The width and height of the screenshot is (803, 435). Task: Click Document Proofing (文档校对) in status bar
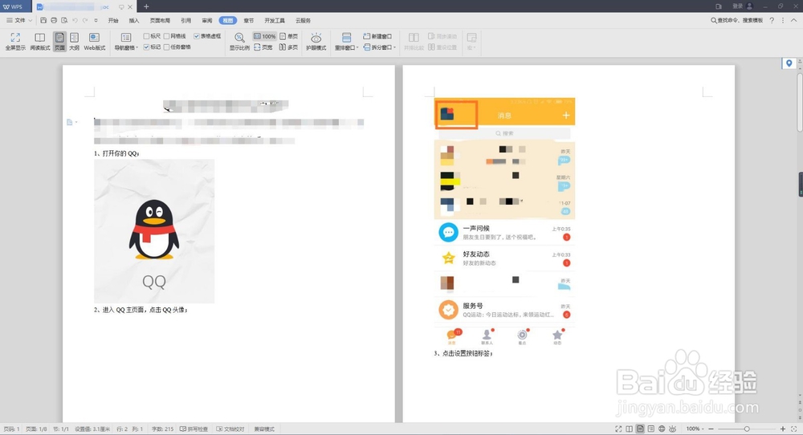pyautogui.click(x=230, y=429)
